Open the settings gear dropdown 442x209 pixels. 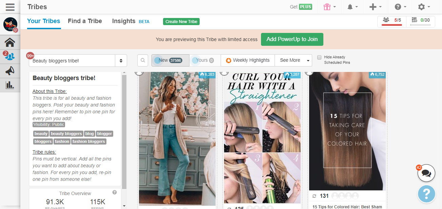coord(424,7)
